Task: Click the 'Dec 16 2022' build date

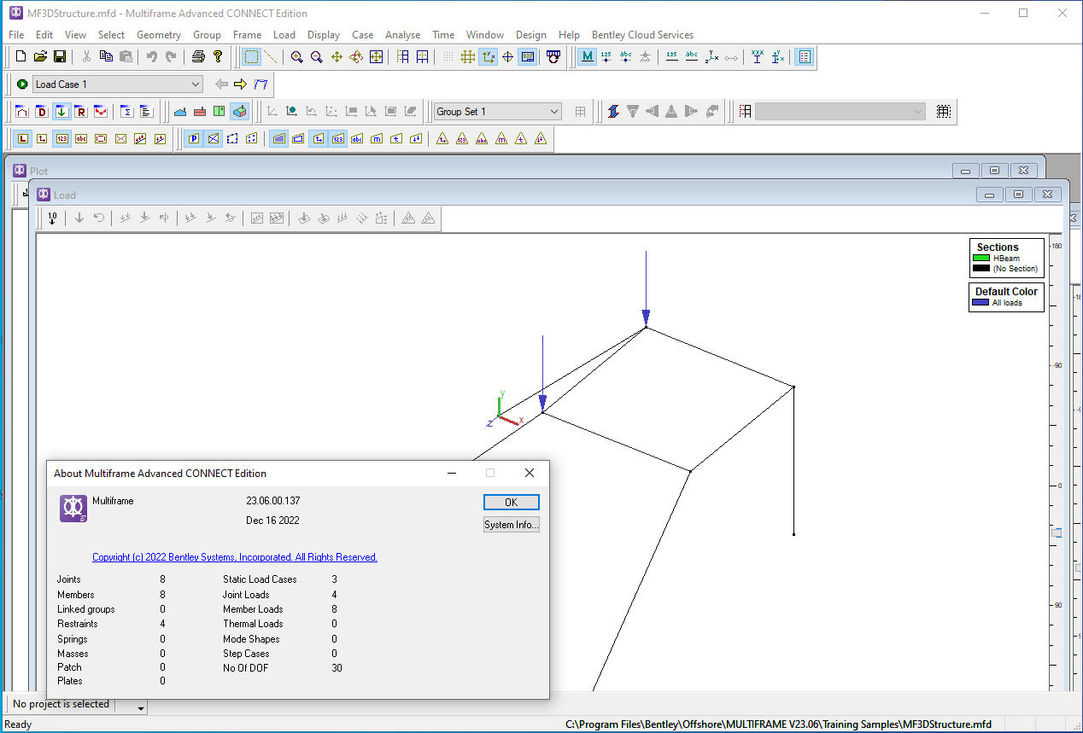Action: (x=273, y=521)
